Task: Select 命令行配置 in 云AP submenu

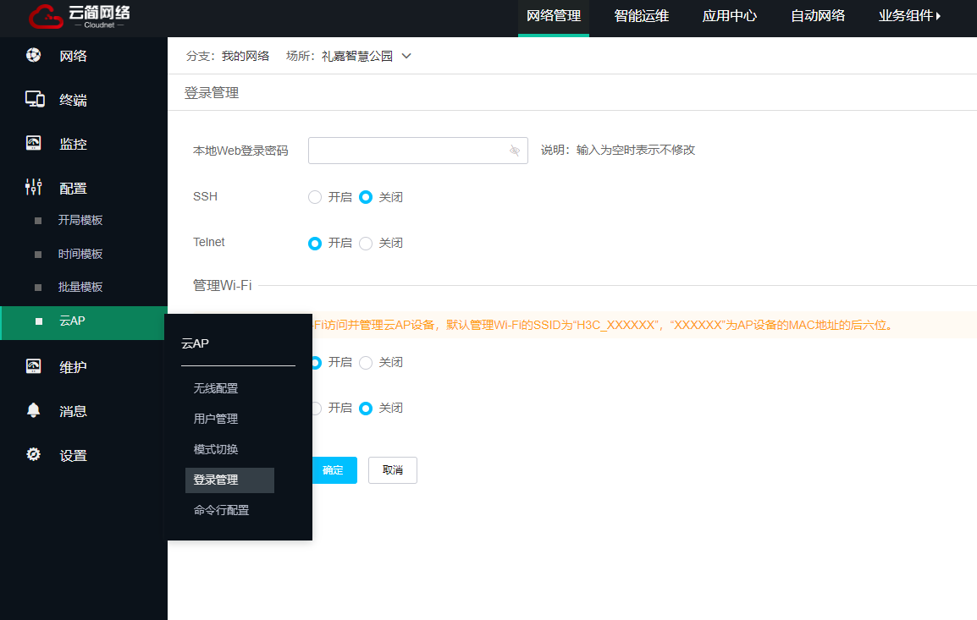Action: (x=221, y=510)
